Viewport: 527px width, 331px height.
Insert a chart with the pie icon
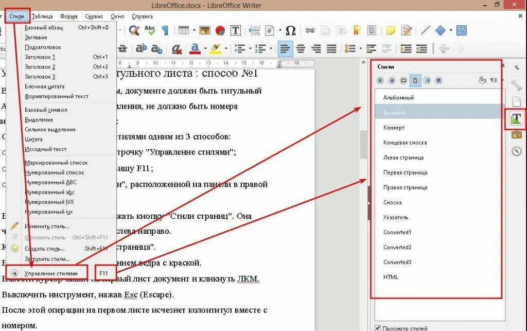[x=220, y=30]
